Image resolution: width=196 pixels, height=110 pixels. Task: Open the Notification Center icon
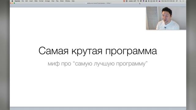(x=183, y=1)
